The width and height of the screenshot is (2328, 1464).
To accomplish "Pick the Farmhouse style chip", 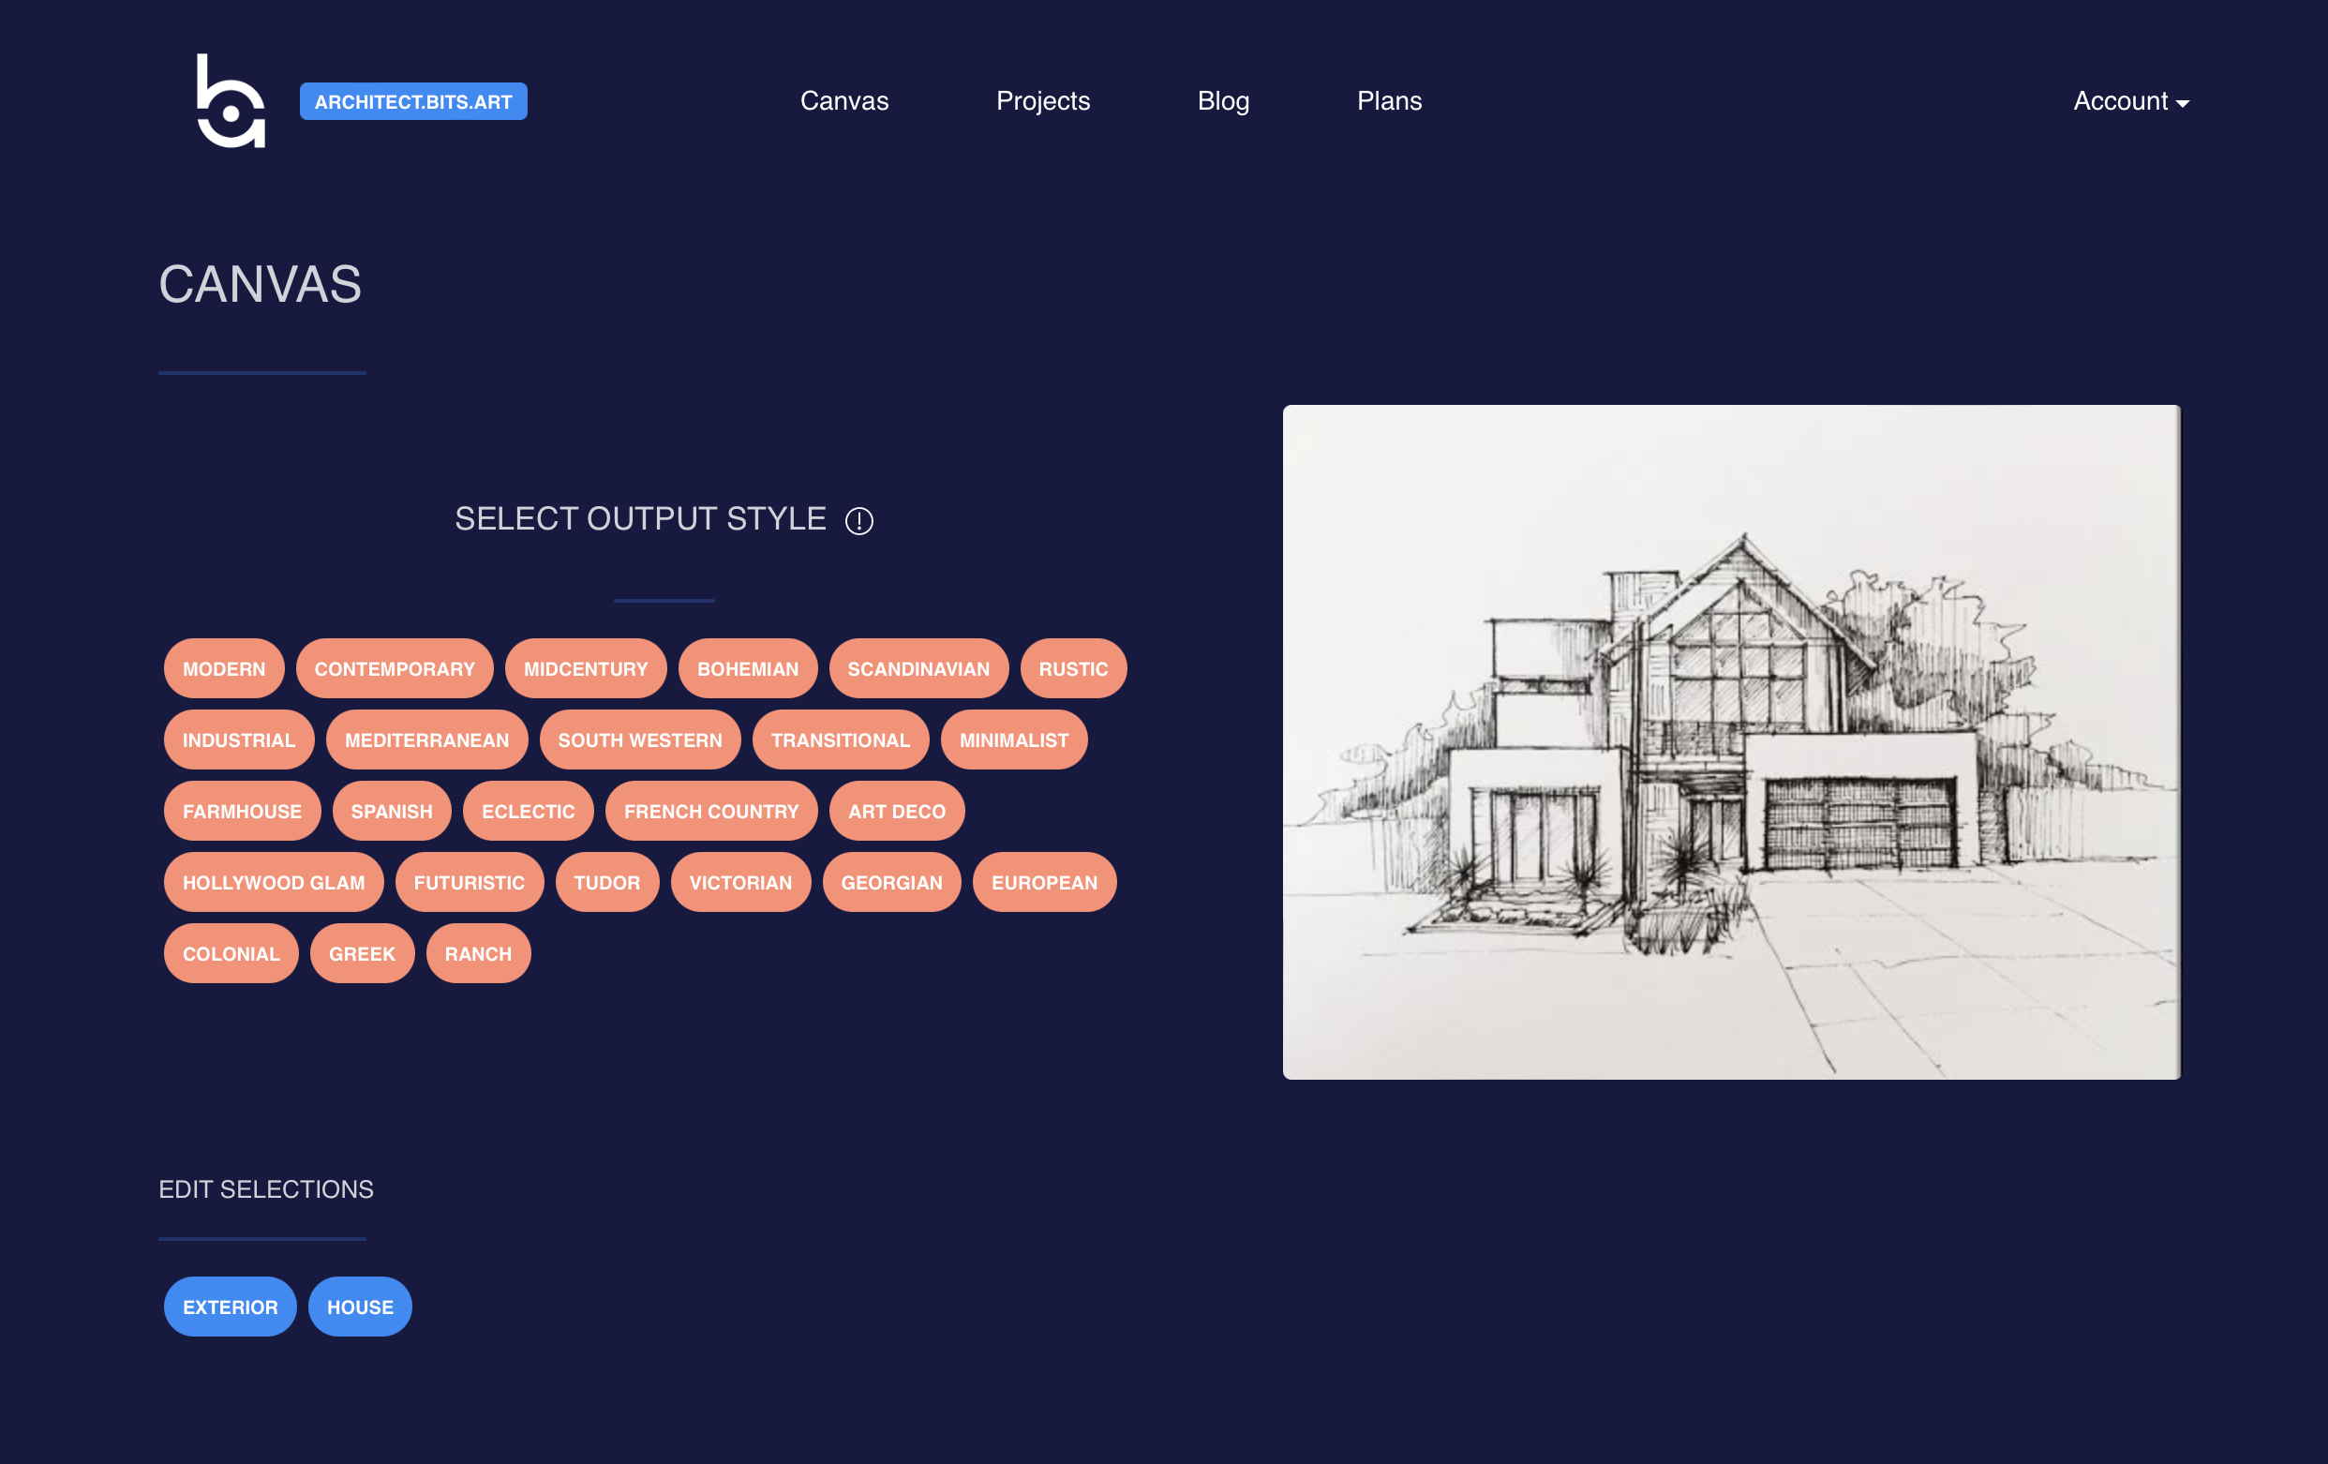I will point(242,812).
